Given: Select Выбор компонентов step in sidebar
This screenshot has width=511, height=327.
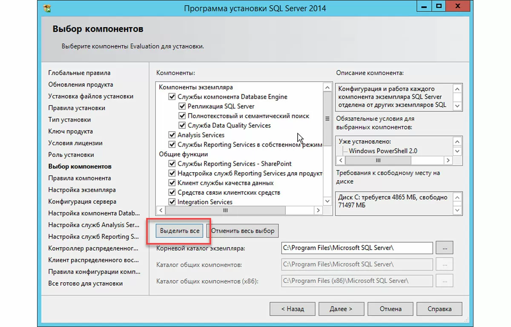Looking at the screenshot, I should point(80,166).
